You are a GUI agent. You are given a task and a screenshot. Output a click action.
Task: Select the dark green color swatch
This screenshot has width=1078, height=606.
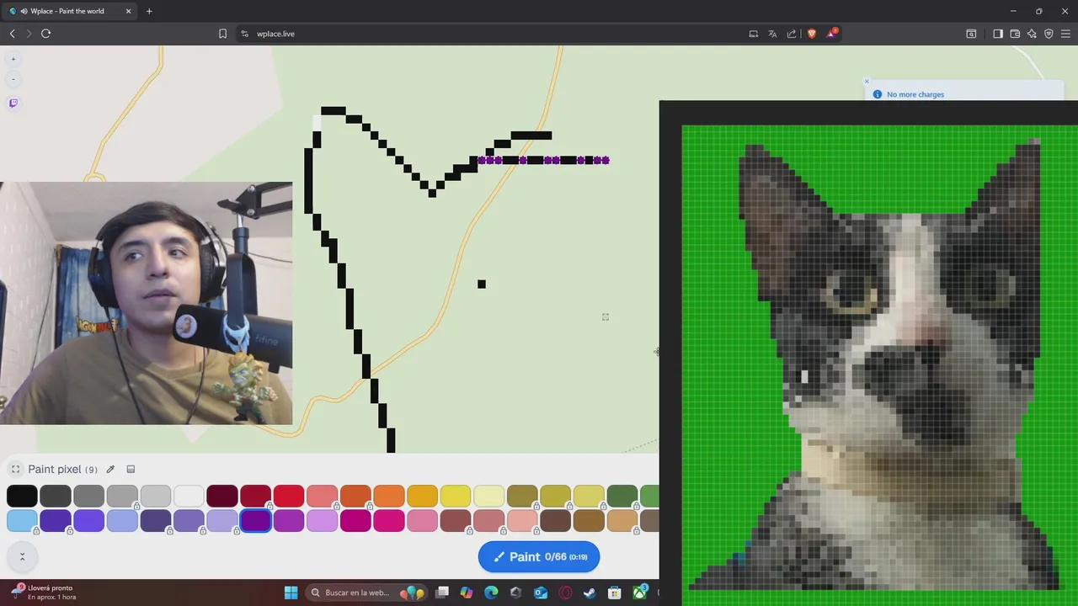click(x=622, y=496)
